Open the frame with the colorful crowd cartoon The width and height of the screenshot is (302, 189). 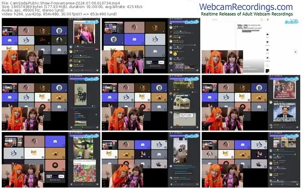51,160
